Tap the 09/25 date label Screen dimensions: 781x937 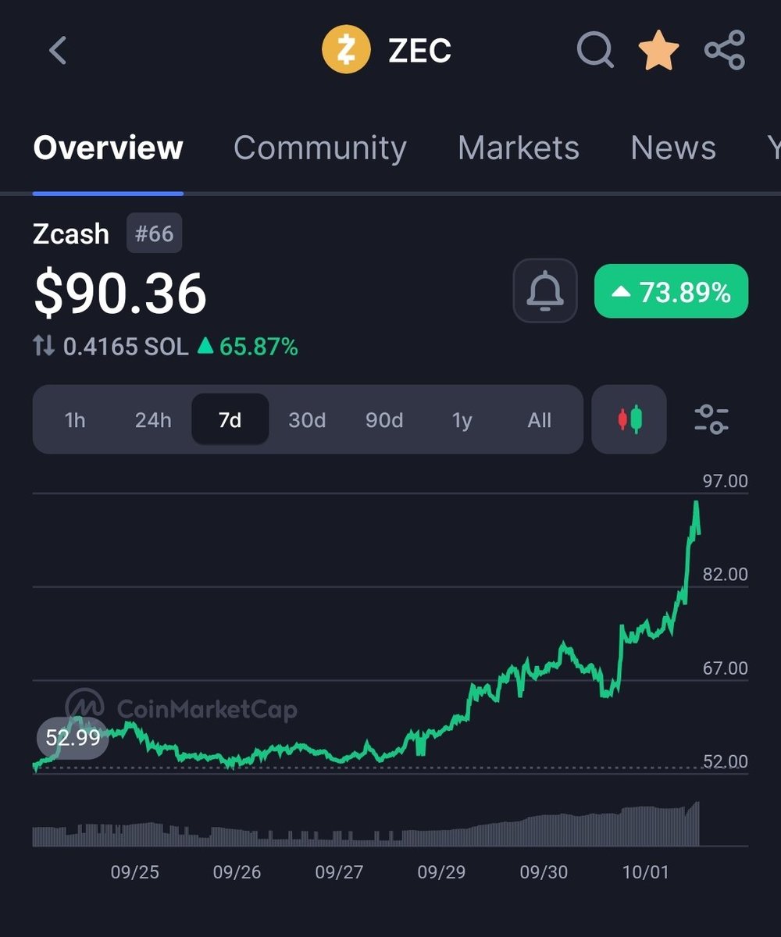[134, 872]
